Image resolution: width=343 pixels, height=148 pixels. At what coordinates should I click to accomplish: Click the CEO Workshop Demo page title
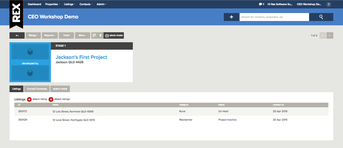(53, 17)
